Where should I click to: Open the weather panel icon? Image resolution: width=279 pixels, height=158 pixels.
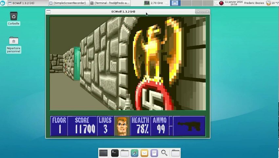(268, 3)
